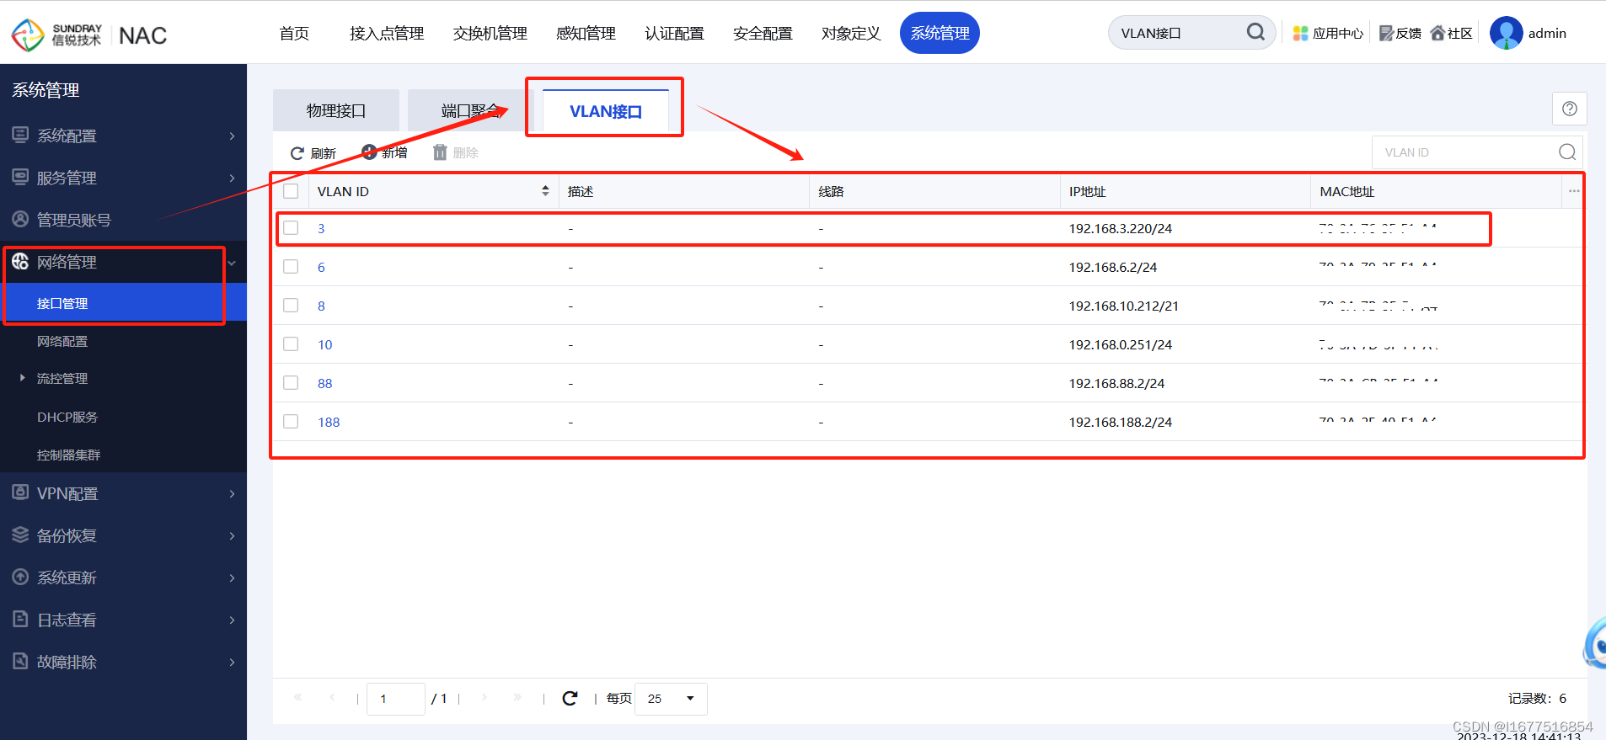This screenshot has width=1606, height=740.
Task: Open the 对象定义 top menu
Action: 851,33
